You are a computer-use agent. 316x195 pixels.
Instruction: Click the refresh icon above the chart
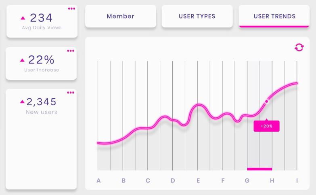click(299, 47)
